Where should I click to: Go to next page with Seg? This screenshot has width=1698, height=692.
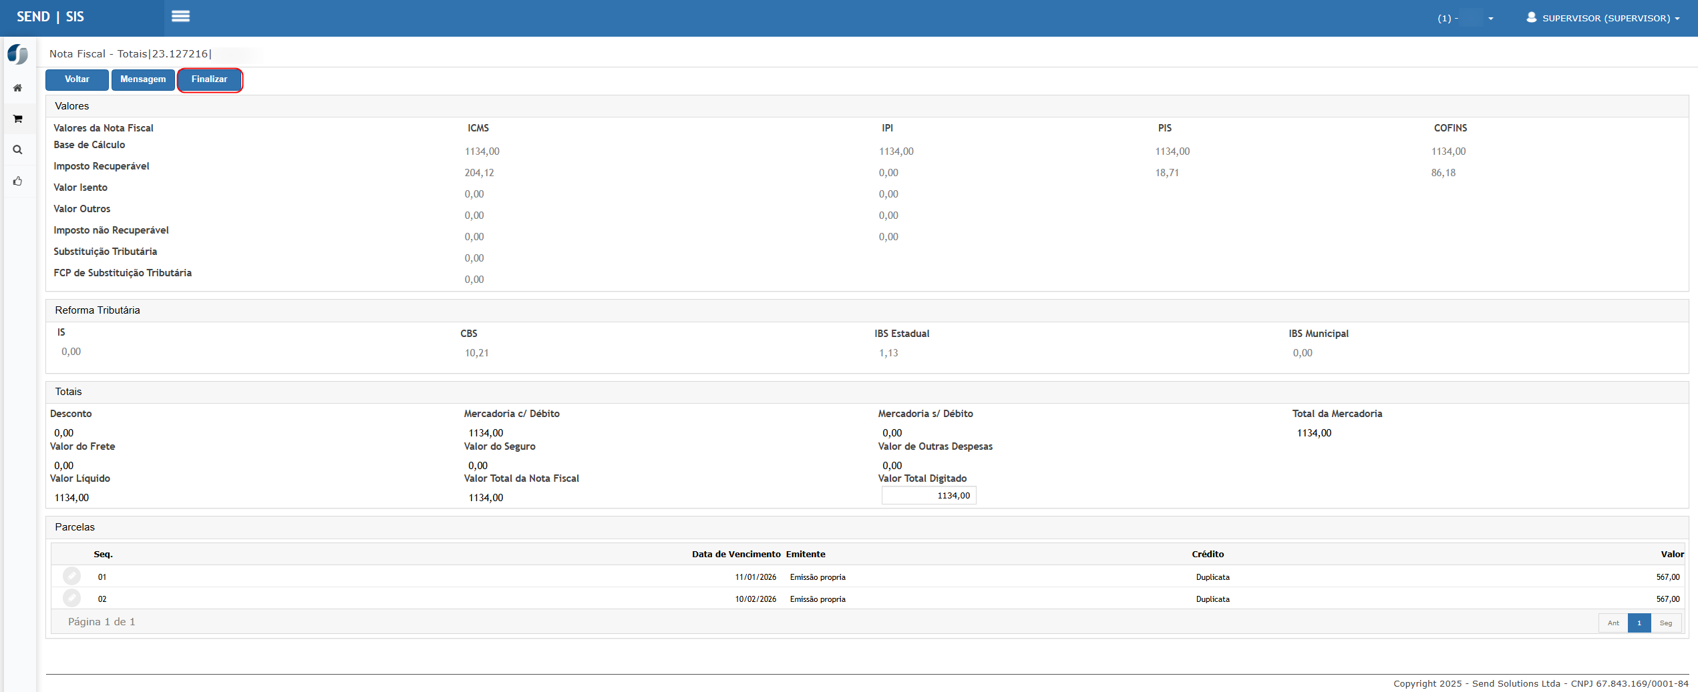point(1666,623)
